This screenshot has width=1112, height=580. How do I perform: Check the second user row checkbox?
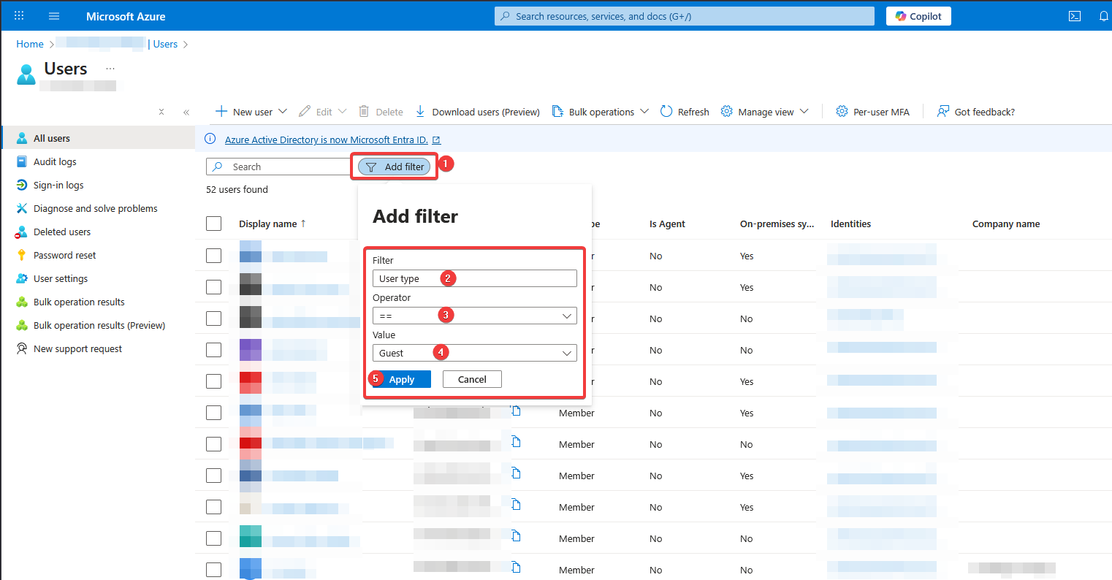tap(213, 287)
